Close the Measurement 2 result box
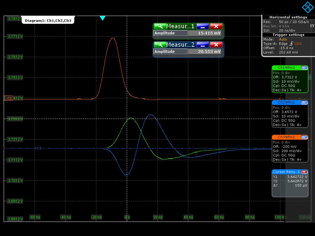The height and width of the screenshot is (236, 315). (x=216, y=45)
